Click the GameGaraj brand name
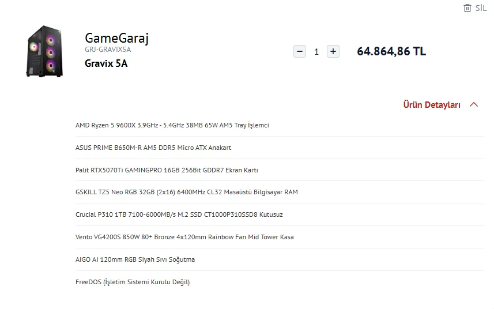494x309 pixels. 116,38
